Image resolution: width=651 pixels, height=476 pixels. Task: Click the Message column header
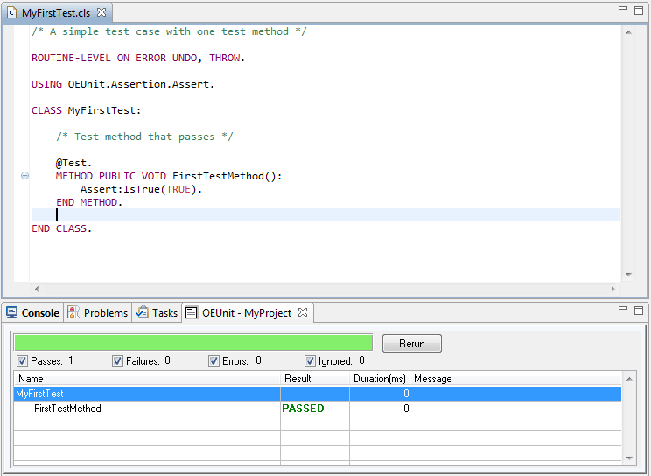pyautogui.click(x=515, y=379)
